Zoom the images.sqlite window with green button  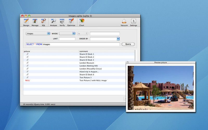29,16
